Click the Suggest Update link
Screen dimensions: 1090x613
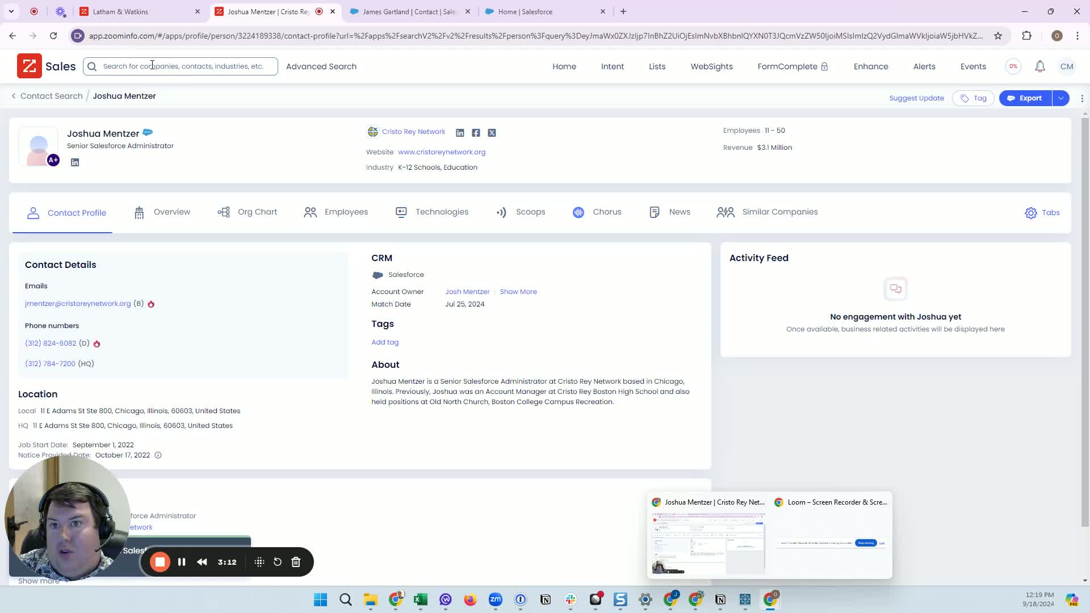point(916,98)
